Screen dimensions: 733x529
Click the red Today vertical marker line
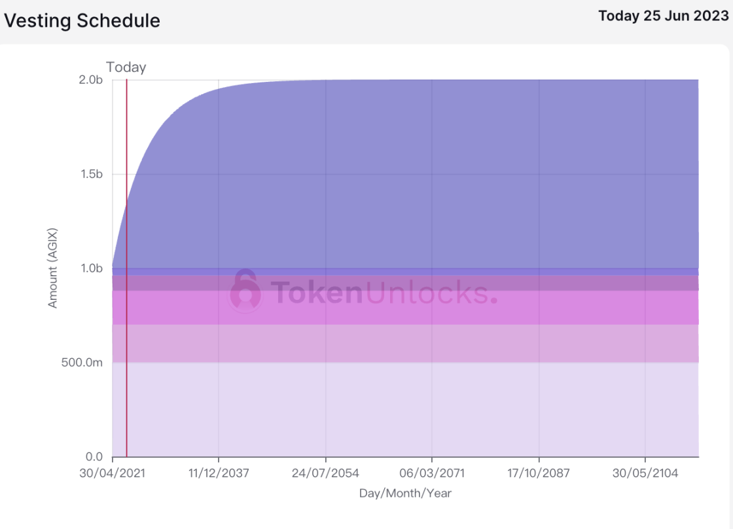click(127, 268)
